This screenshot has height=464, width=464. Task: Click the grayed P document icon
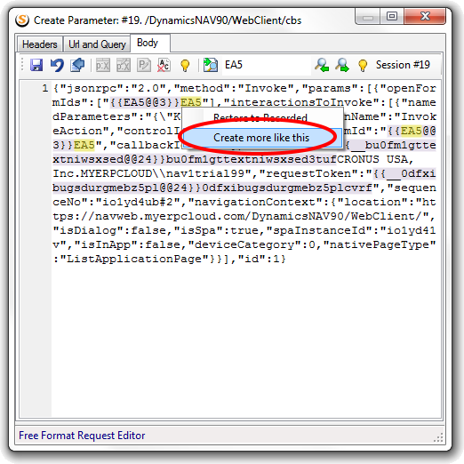point(144,65)
